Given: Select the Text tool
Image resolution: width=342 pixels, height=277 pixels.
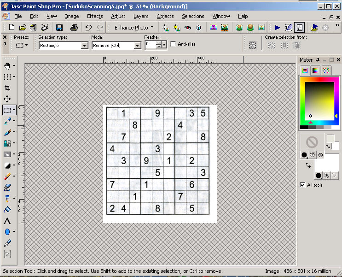Looking at the screenshot, I should 7,221.
